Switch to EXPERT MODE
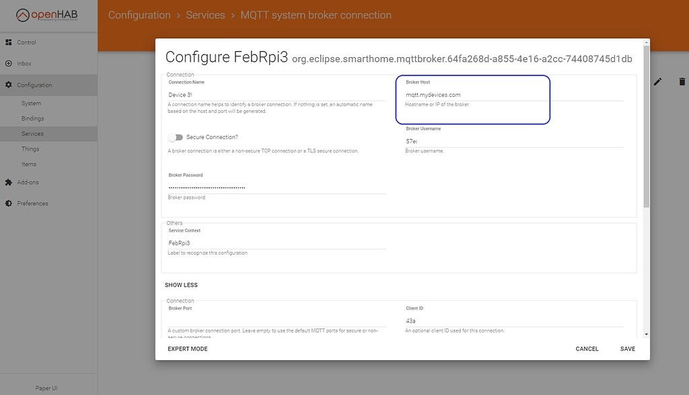The image size is (689, 395). [x=188, y=349]
